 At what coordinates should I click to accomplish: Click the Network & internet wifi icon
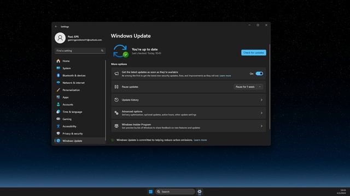(x=59, y=83)
